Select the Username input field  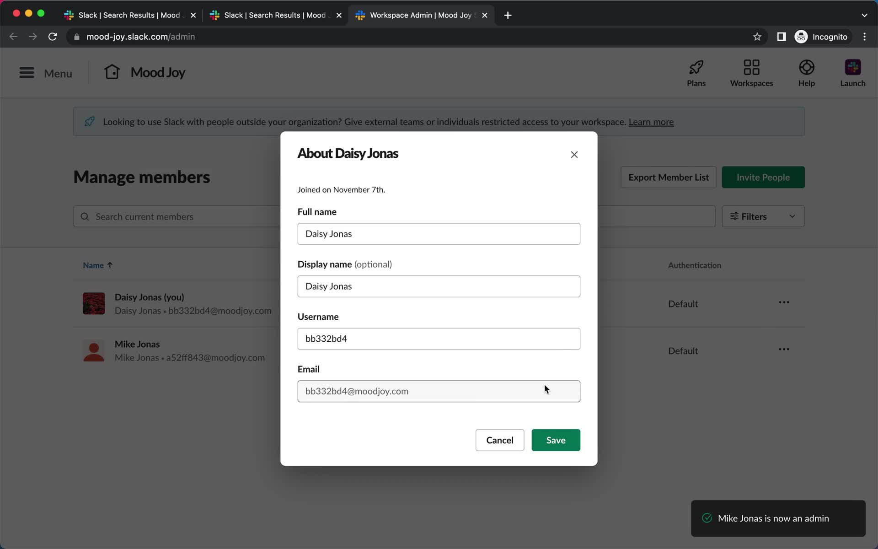click(439, 339)
